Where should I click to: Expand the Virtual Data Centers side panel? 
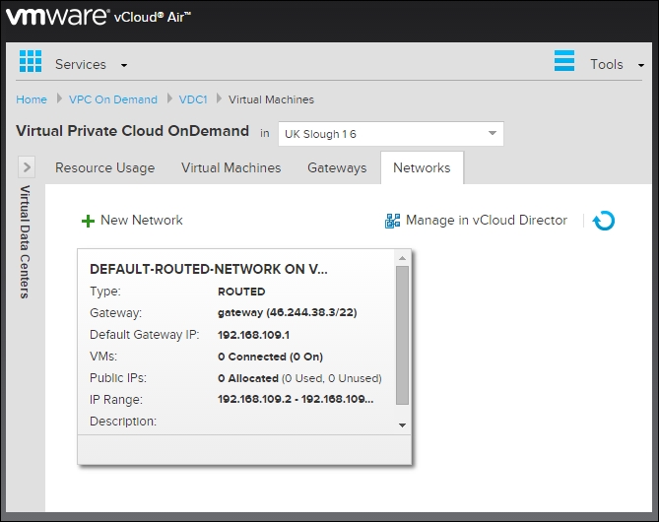pos(27,167)
